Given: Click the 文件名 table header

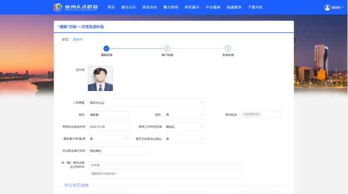Looking at the screenshot, I should tap(165, 165).
